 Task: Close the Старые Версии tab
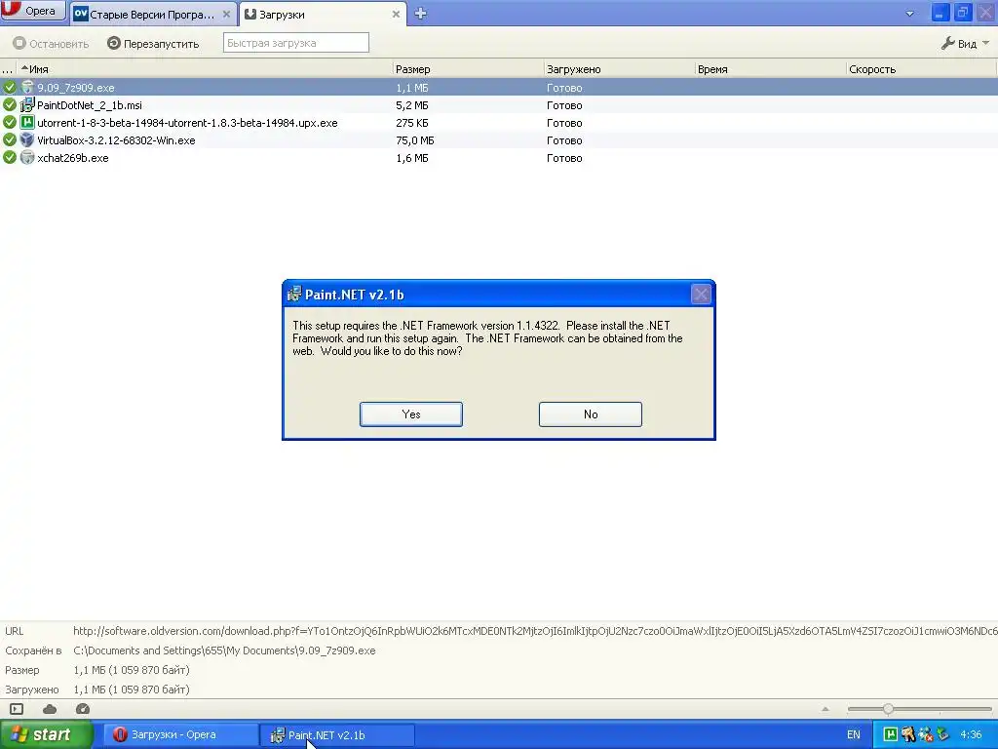[x=226, y=14]
